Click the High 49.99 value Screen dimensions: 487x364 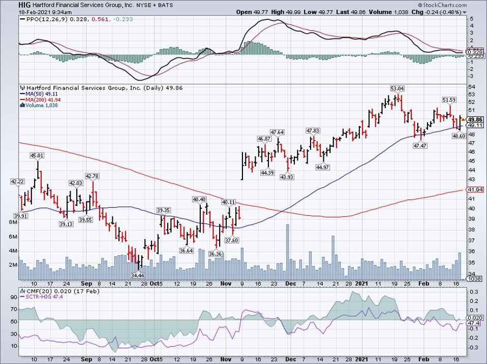(286, 12)
